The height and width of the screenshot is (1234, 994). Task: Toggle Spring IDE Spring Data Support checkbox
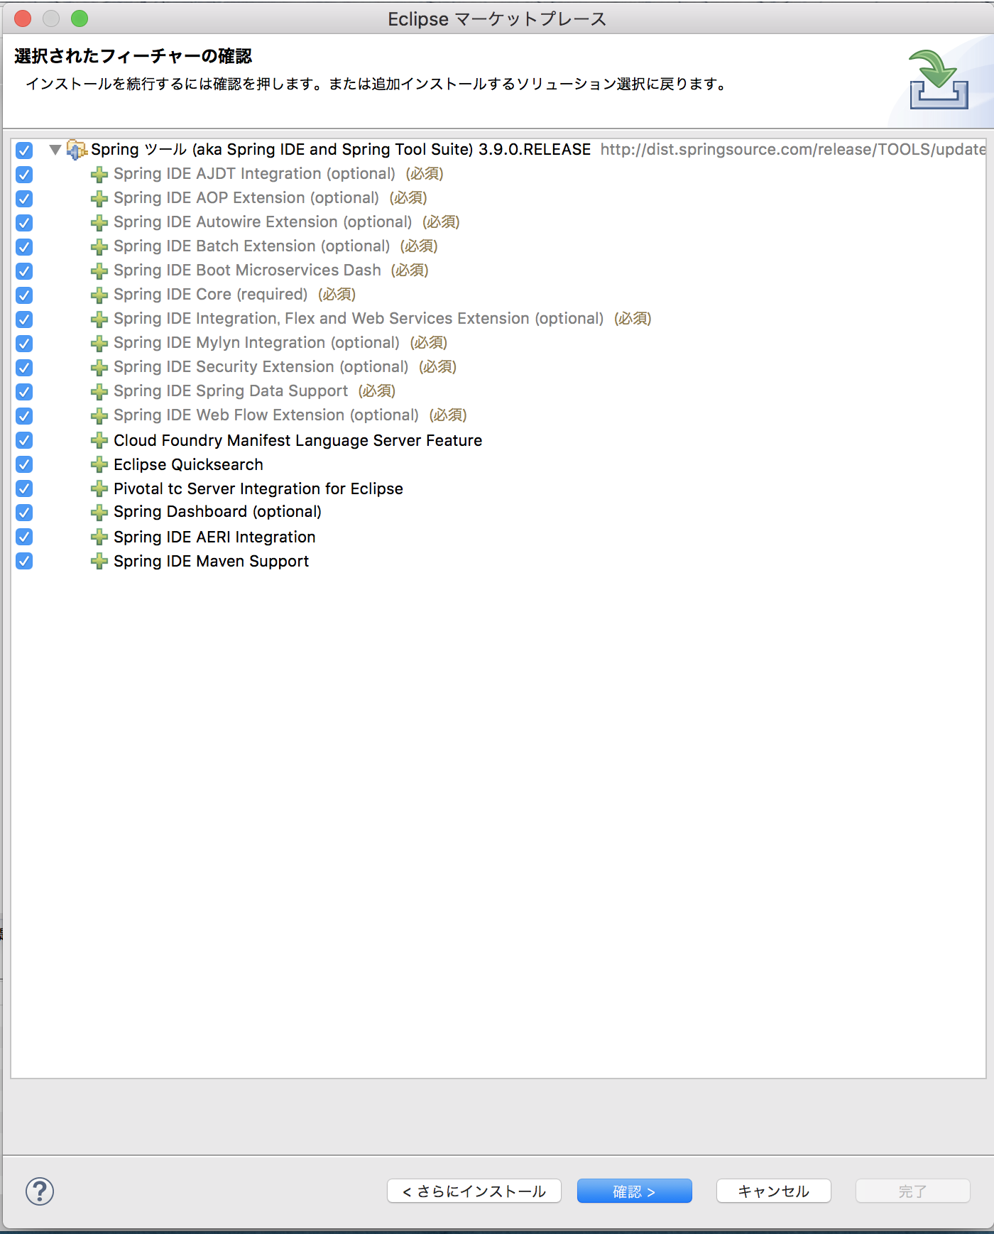point(24,391)
